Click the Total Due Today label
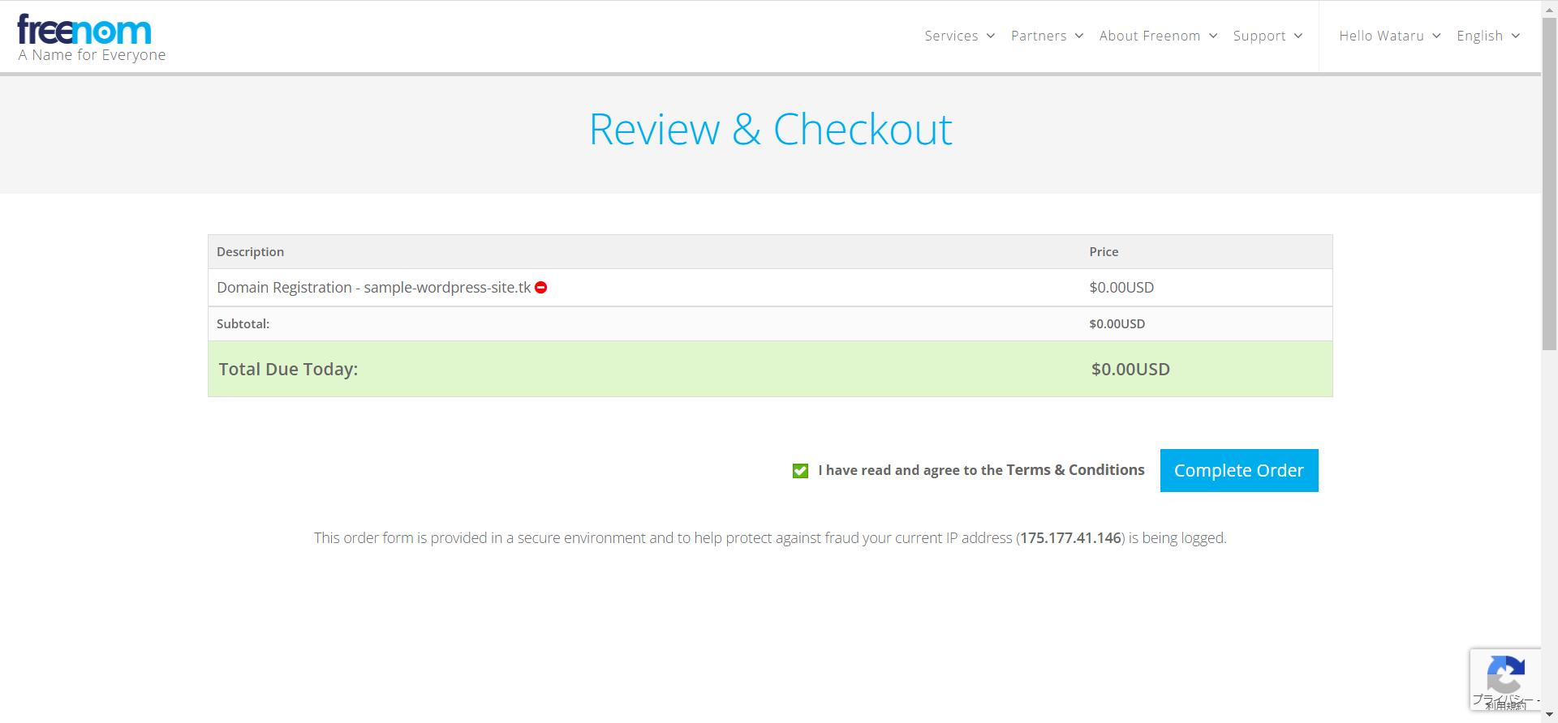Viewport: 1558px width, 723px height. click(x=288, y=370)
